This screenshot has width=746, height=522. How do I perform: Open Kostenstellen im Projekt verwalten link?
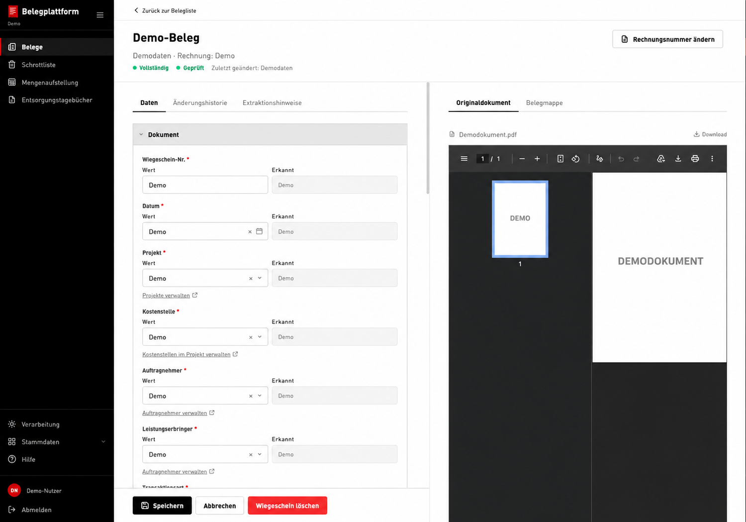[x=190, y=354]
